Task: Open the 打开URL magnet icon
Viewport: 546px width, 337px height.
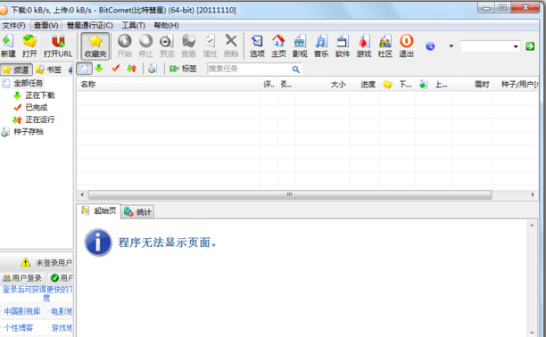Action: click(58, 45)
